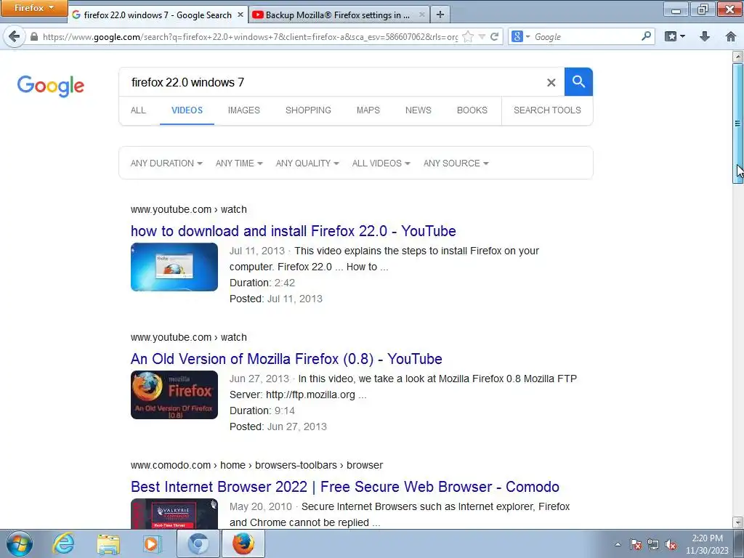Click the magnifier in Firefox search box
This screenshot has width=744, height=558.
click(646, 36)
